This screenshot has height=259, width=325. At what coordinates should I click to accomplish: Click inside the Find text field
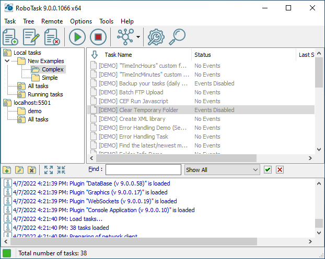pyautogui.click(x=143, y=170)
